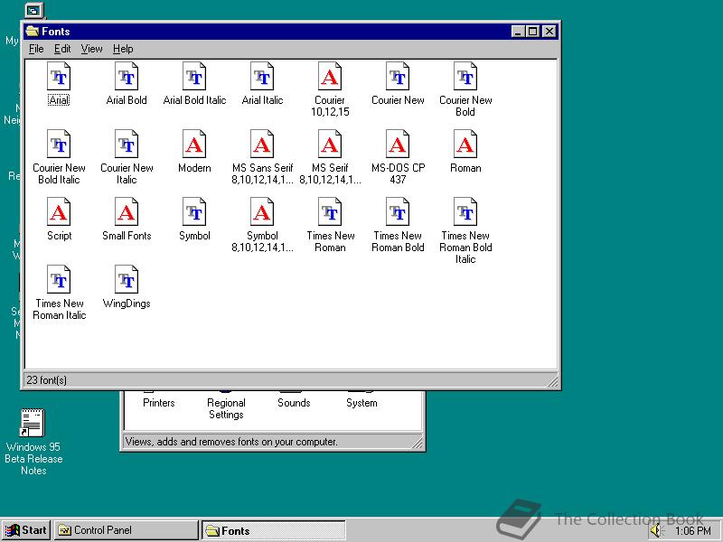Select the Courier New Italic font icon

coord(127,145)
